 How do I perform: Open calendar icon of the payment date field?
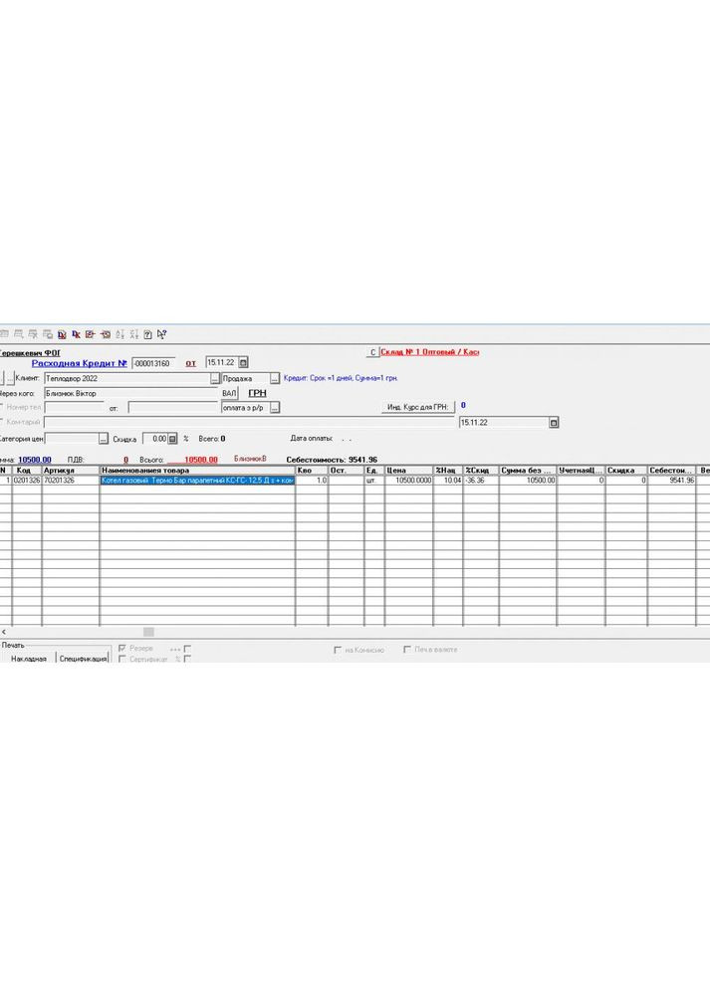[x=554, y=423]
